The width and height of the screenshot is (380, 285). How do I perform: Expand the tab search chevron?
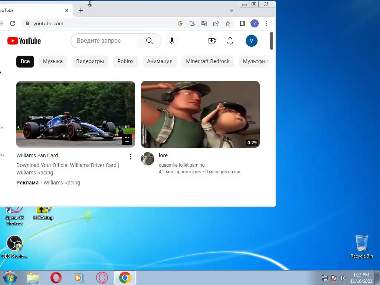(232, 10)
